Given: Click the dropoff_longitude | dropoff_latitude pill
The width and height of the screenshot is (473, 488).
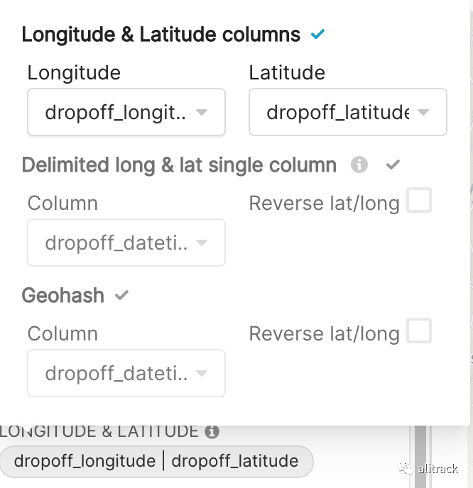Looking at the screenshot, I should pos(156,461).
